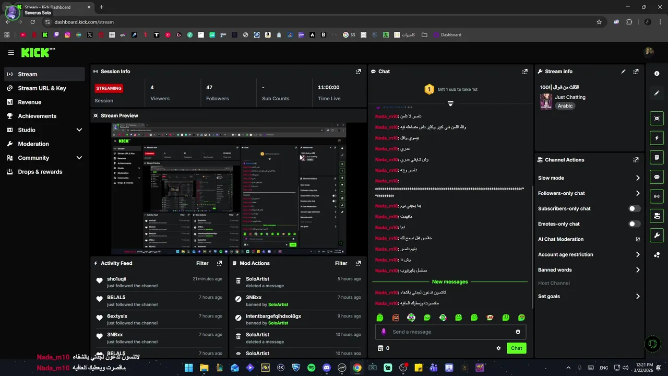Click the three-dots icon at sidebar bottom
The height and width of the screenshot is (376, 668).
pos(657,255)
